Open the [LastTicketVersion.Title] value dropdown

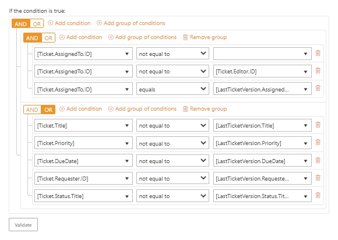262,125
